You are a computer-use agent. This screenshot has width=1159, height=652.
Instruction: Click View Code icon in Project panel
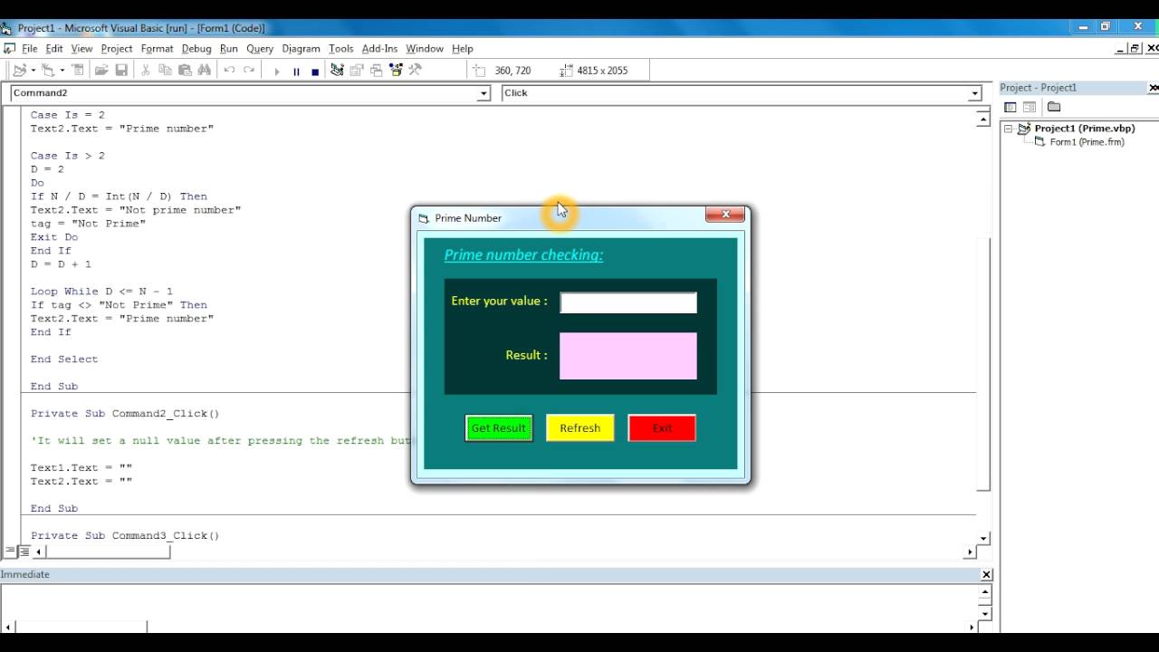click(1011, 107)
